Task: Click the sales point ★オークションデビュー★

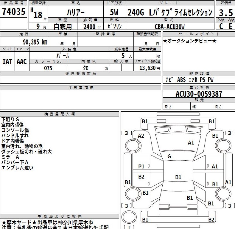Action: (190, 41)
